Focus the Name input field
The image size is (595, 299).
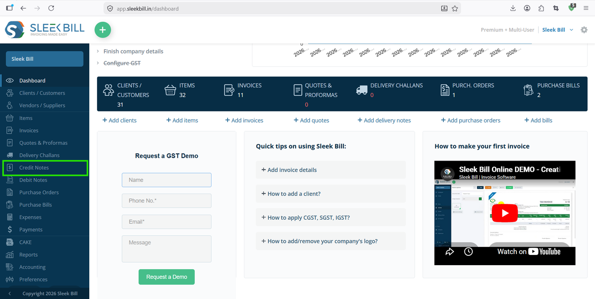166,180
